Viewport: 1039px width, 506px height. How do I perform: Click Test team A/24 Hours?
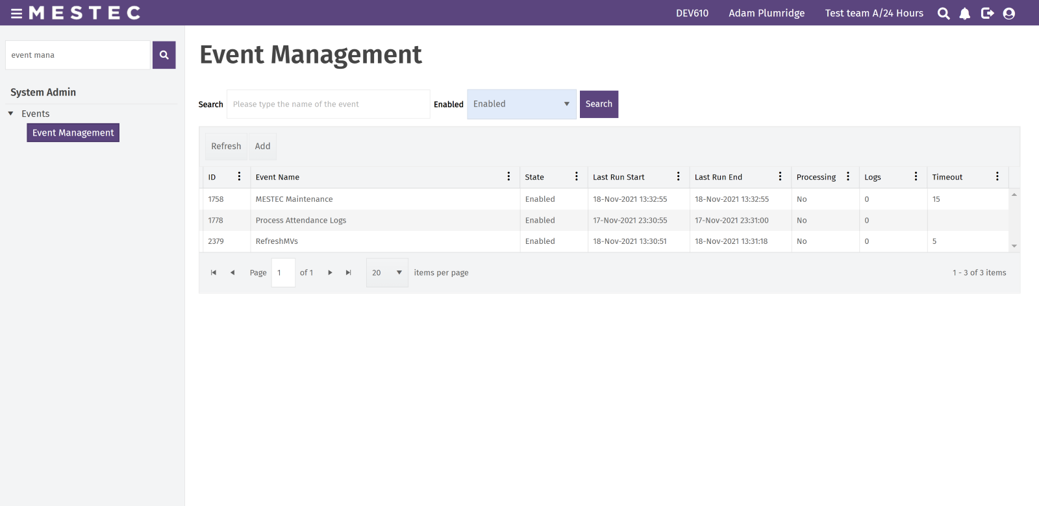click(x=874, y=13)
